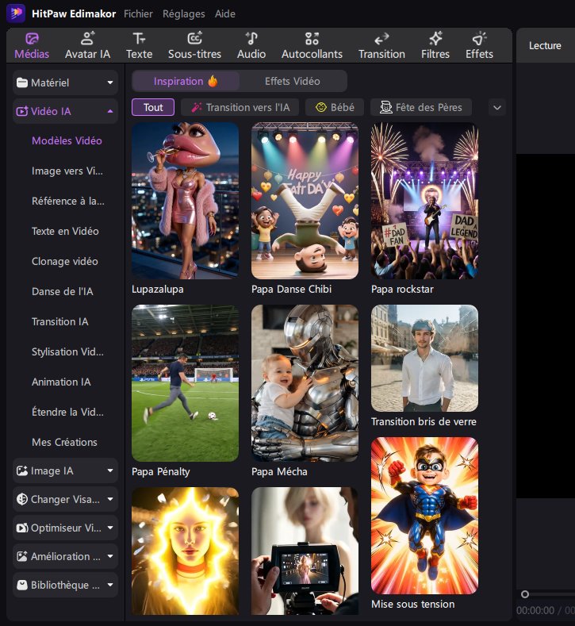575x626 pixels.
Task: Open Mes Créations sidebar item
Action: click(x=64, y=442)
